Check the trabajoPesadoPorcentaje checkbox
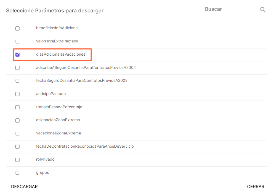 click(18, 107)
